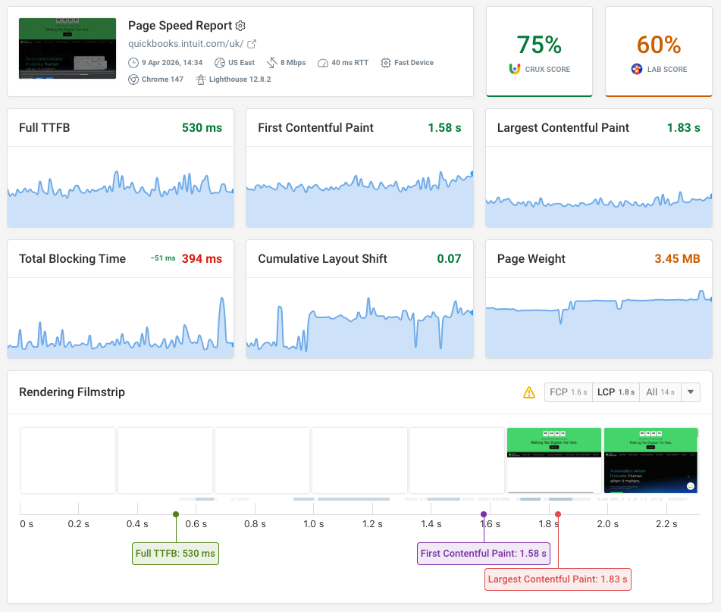Click the Fast Device chip icon
721x612 pixels.
pos(385,63)
